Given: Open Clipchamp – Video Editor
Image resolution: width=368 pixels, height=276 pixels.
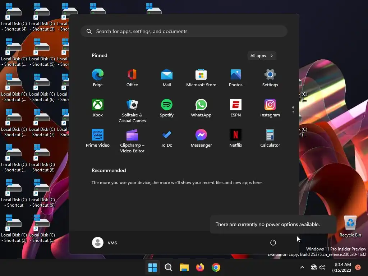Looking at the screenshot, I should (x=132, y=141).
